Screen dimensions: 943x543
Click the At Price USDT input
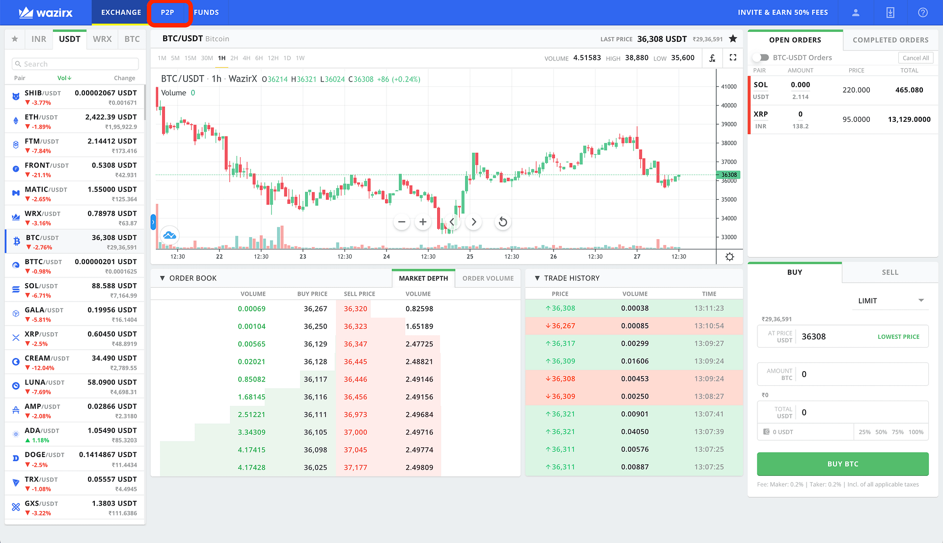click(843, 336)
